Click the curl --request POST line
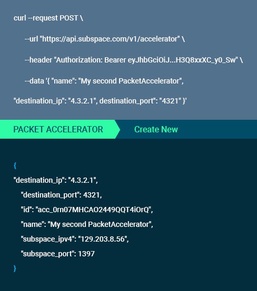257x291 pixels. tap(48, 18)
